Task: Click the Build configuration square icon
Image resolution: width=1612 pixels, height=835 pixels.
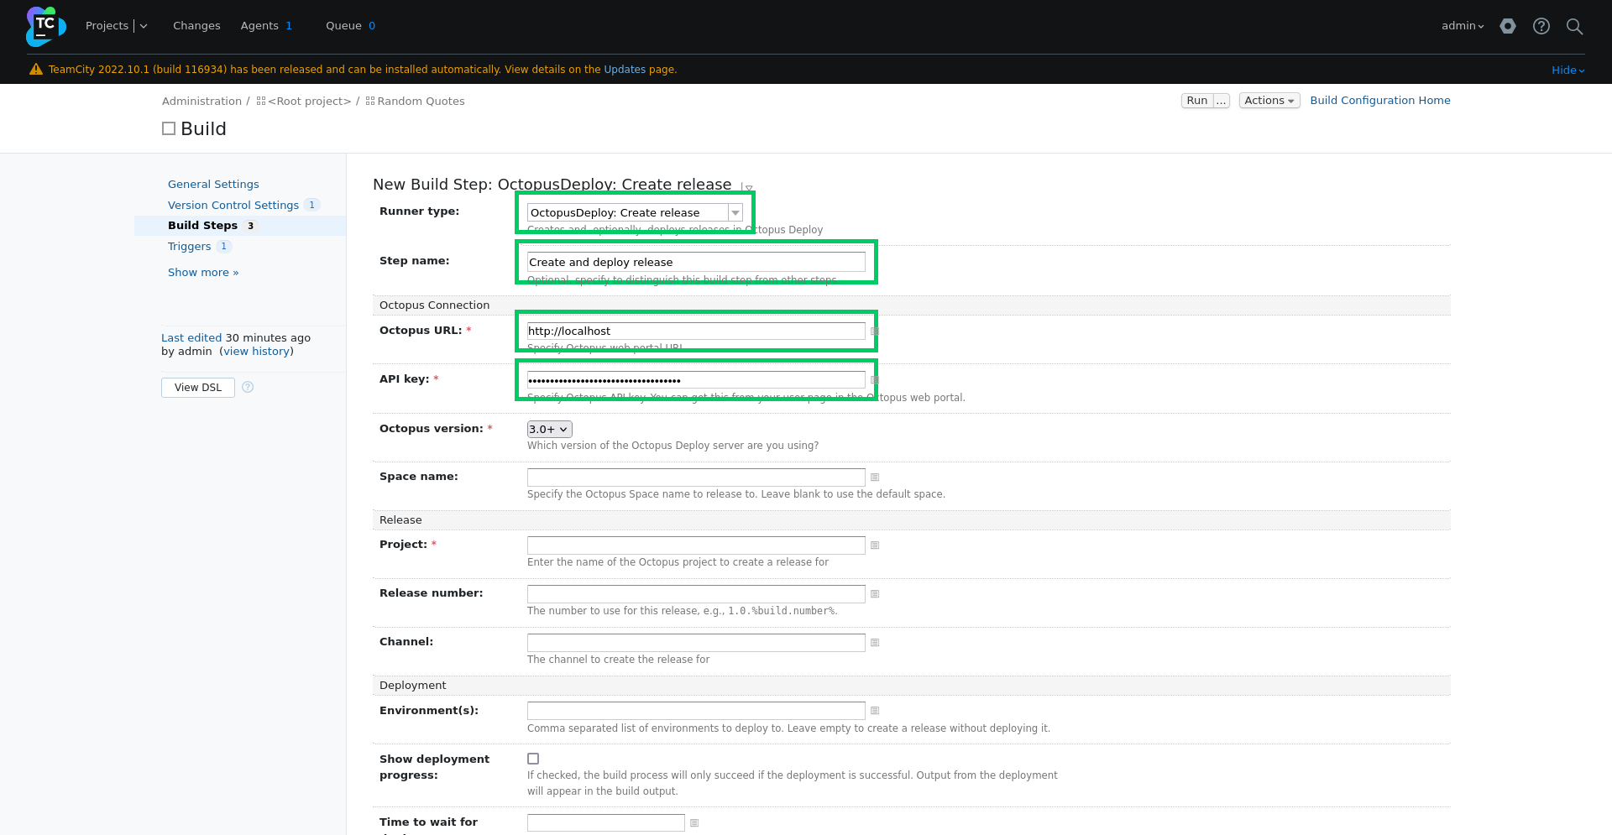Action: point(169,128)
